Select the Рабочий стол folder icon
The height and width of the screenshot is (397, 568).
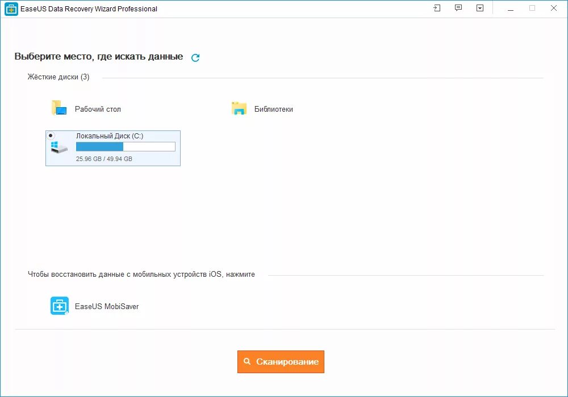tap(59, 108)
